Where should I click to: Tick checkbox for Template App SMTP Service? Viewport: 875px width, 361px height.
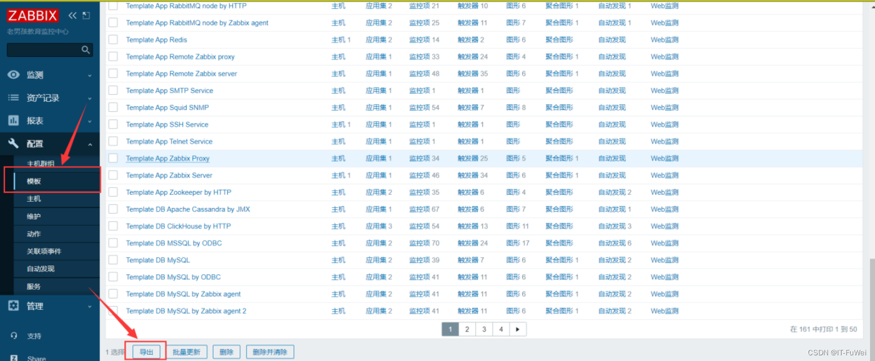113,90
